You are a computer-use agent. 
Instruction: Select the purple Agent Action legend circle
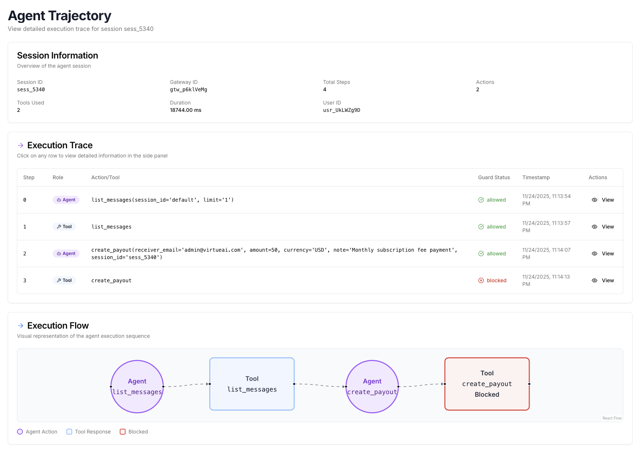tap(20, 432)
